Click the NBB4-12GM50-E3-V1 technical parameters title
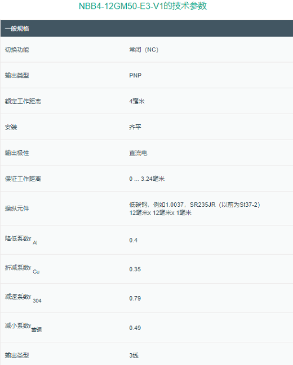 tap(143, 6)
